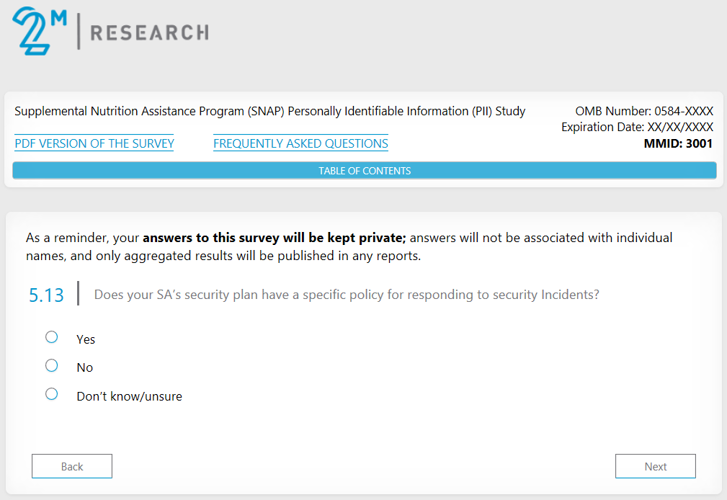Open the PDF version of the survey

tap(94, 143)
